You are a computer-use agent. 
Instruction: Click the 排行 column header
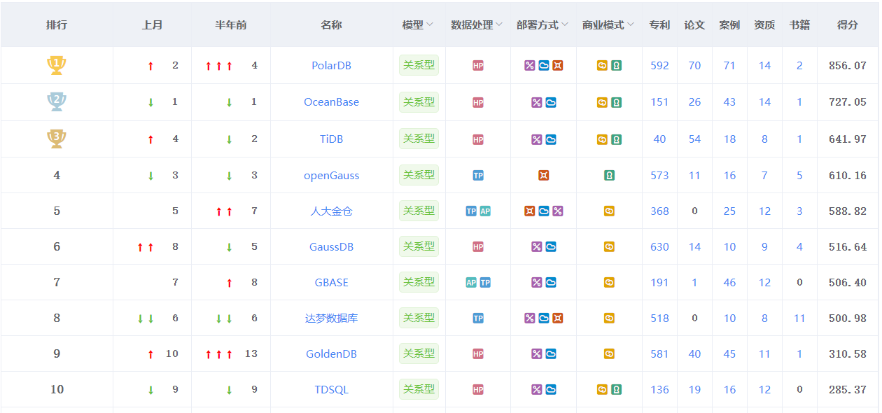coord(57,24)
